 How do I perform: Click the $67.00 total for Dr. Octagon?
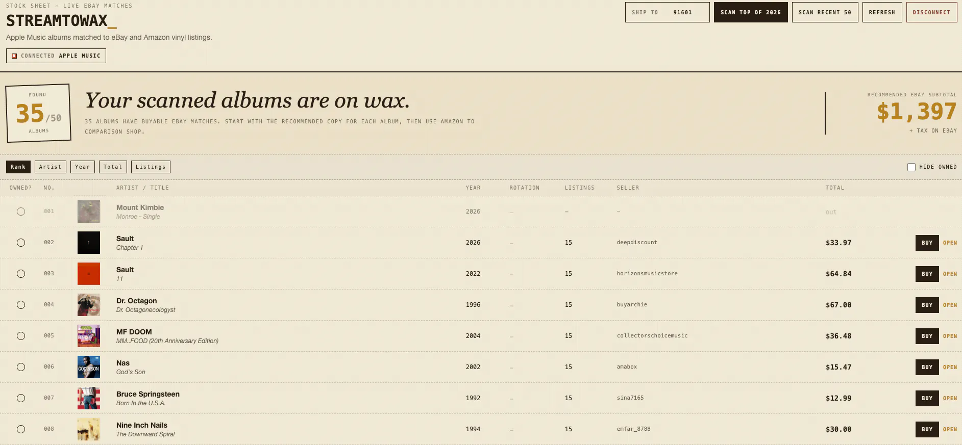click(838, 305)
